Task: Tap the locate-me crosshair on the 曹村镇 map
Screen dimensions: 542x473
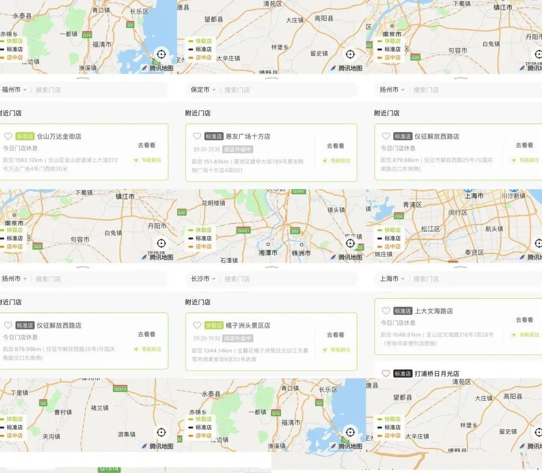Action: point(161,432)
